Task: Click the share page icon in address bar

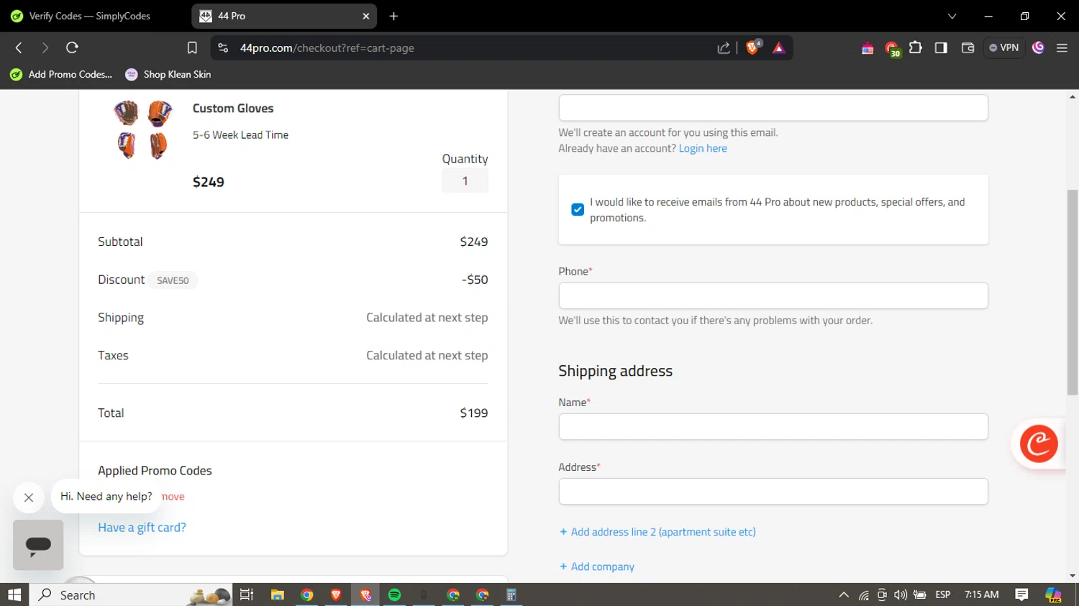Action: point(724,48)
